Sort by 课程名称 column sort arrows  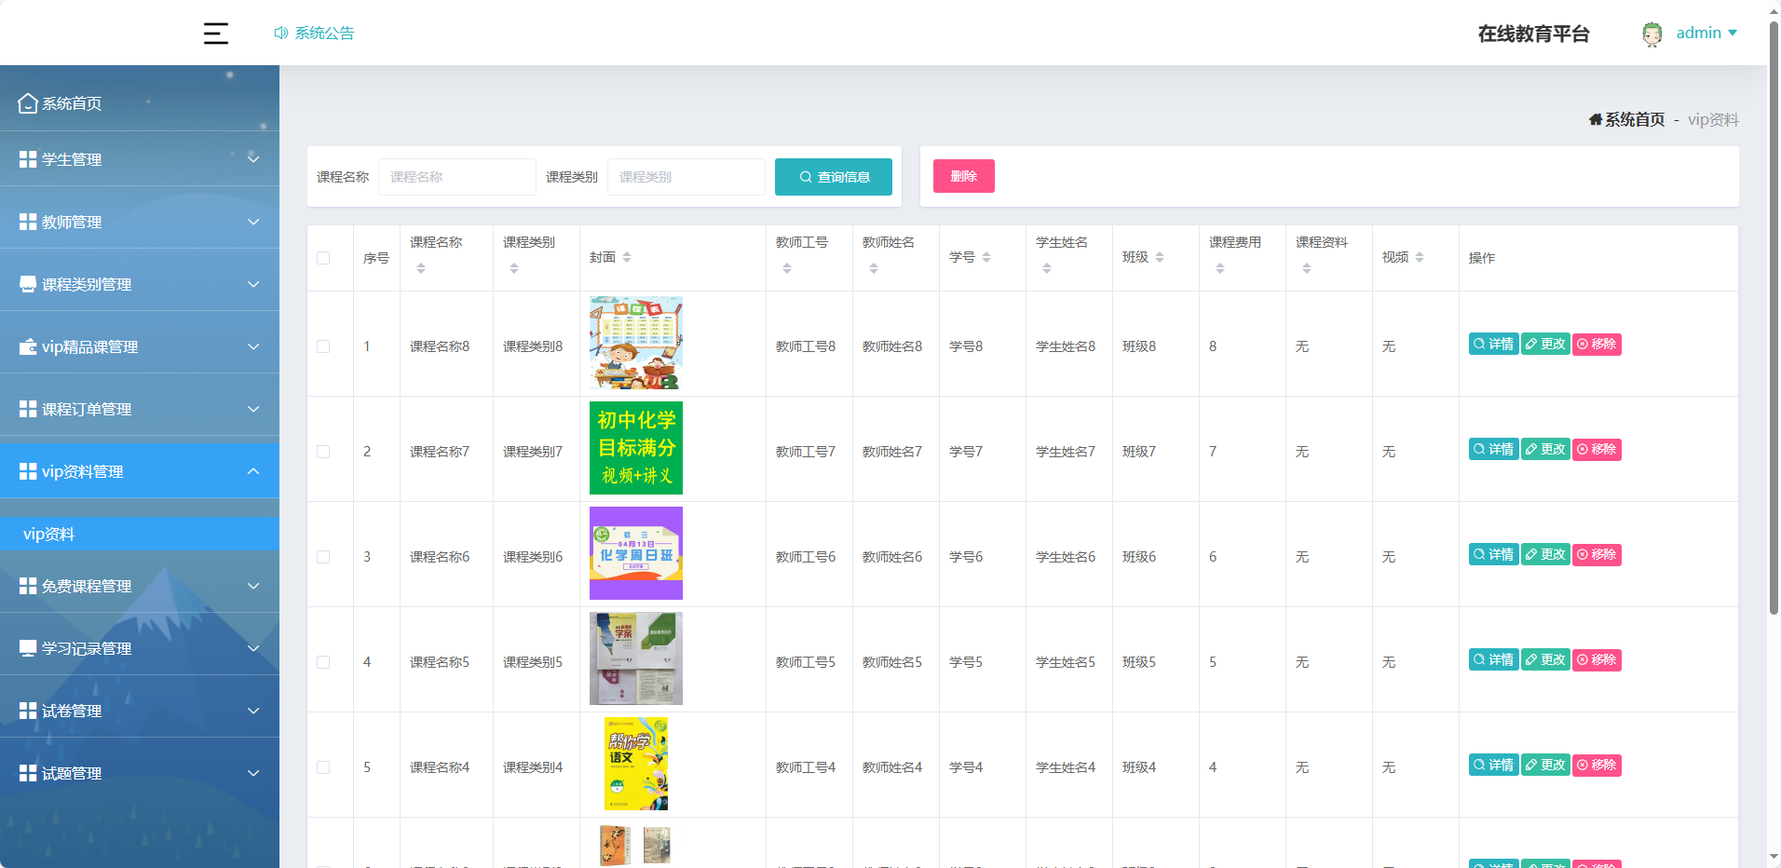pyautogui.click(x=421, y=268)
